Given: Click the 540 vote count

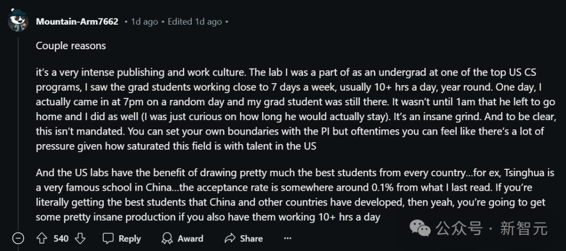Looking at the screenshot, I should 61,239.
